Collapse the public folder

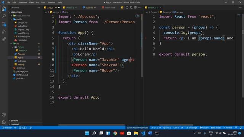[x=19, y=19]
